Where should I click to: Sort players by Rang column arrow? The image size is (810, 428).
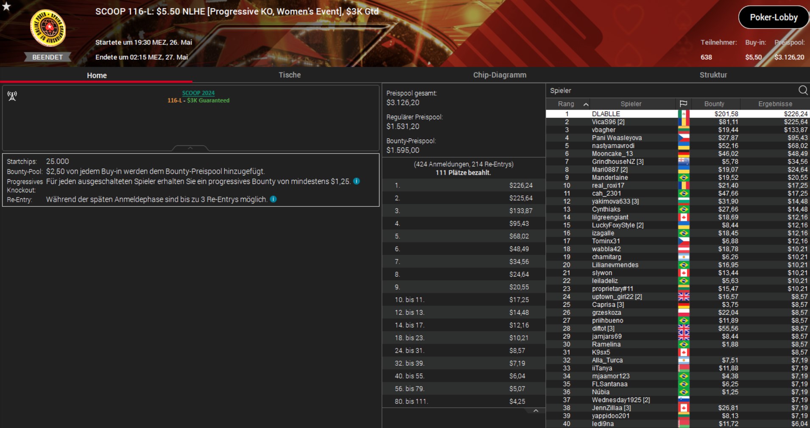pos(586,104)
